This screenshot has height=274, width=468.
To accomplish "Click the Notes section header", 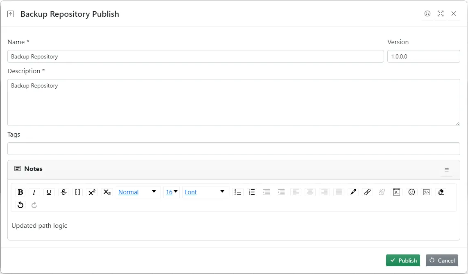I will click(x=33, y=169).
